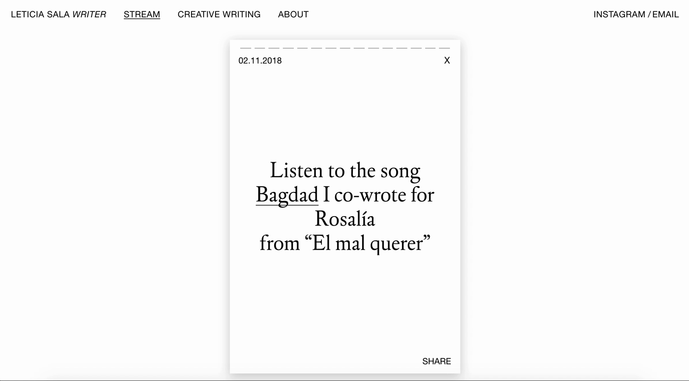Follow the Bagdad song link

pos(287,195)
